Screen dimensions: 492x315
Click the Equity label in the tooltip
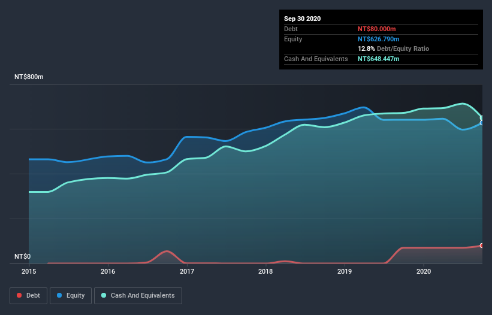pos(293,39)
